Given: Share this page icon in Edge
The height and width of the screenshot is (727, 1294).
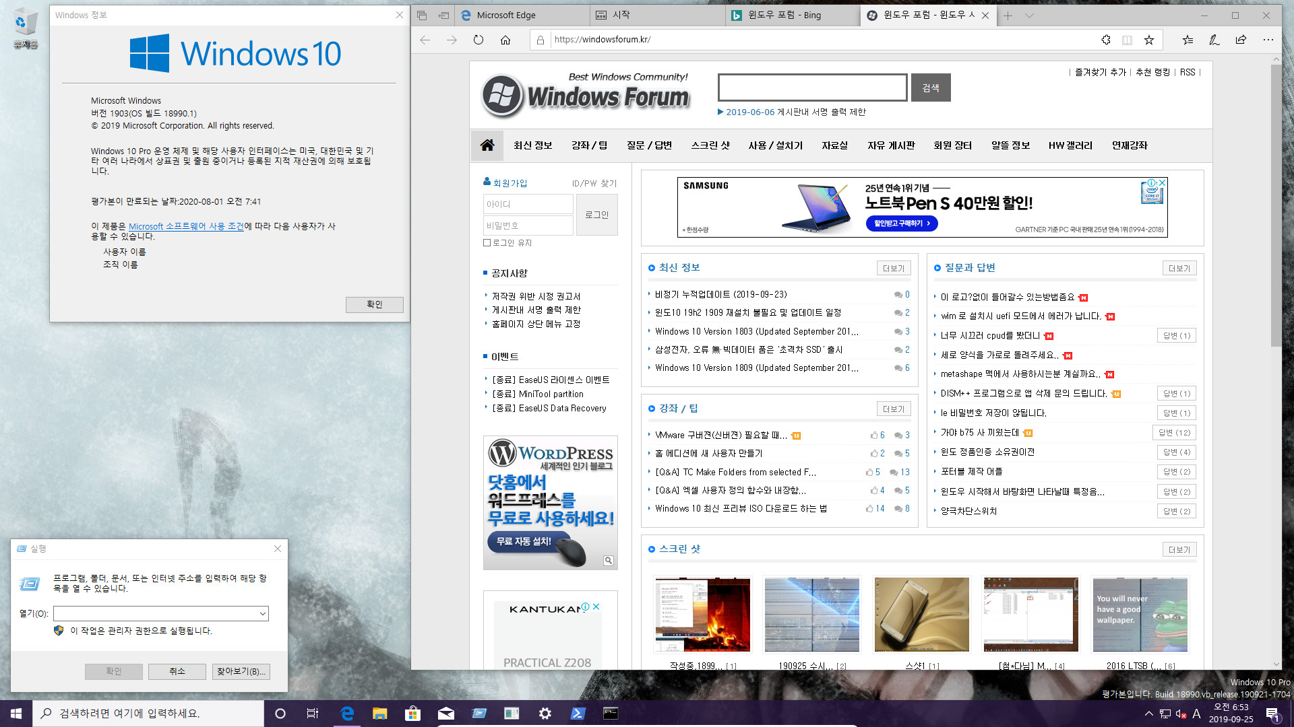Looking at the screenshot, I should coord(1241,40).
